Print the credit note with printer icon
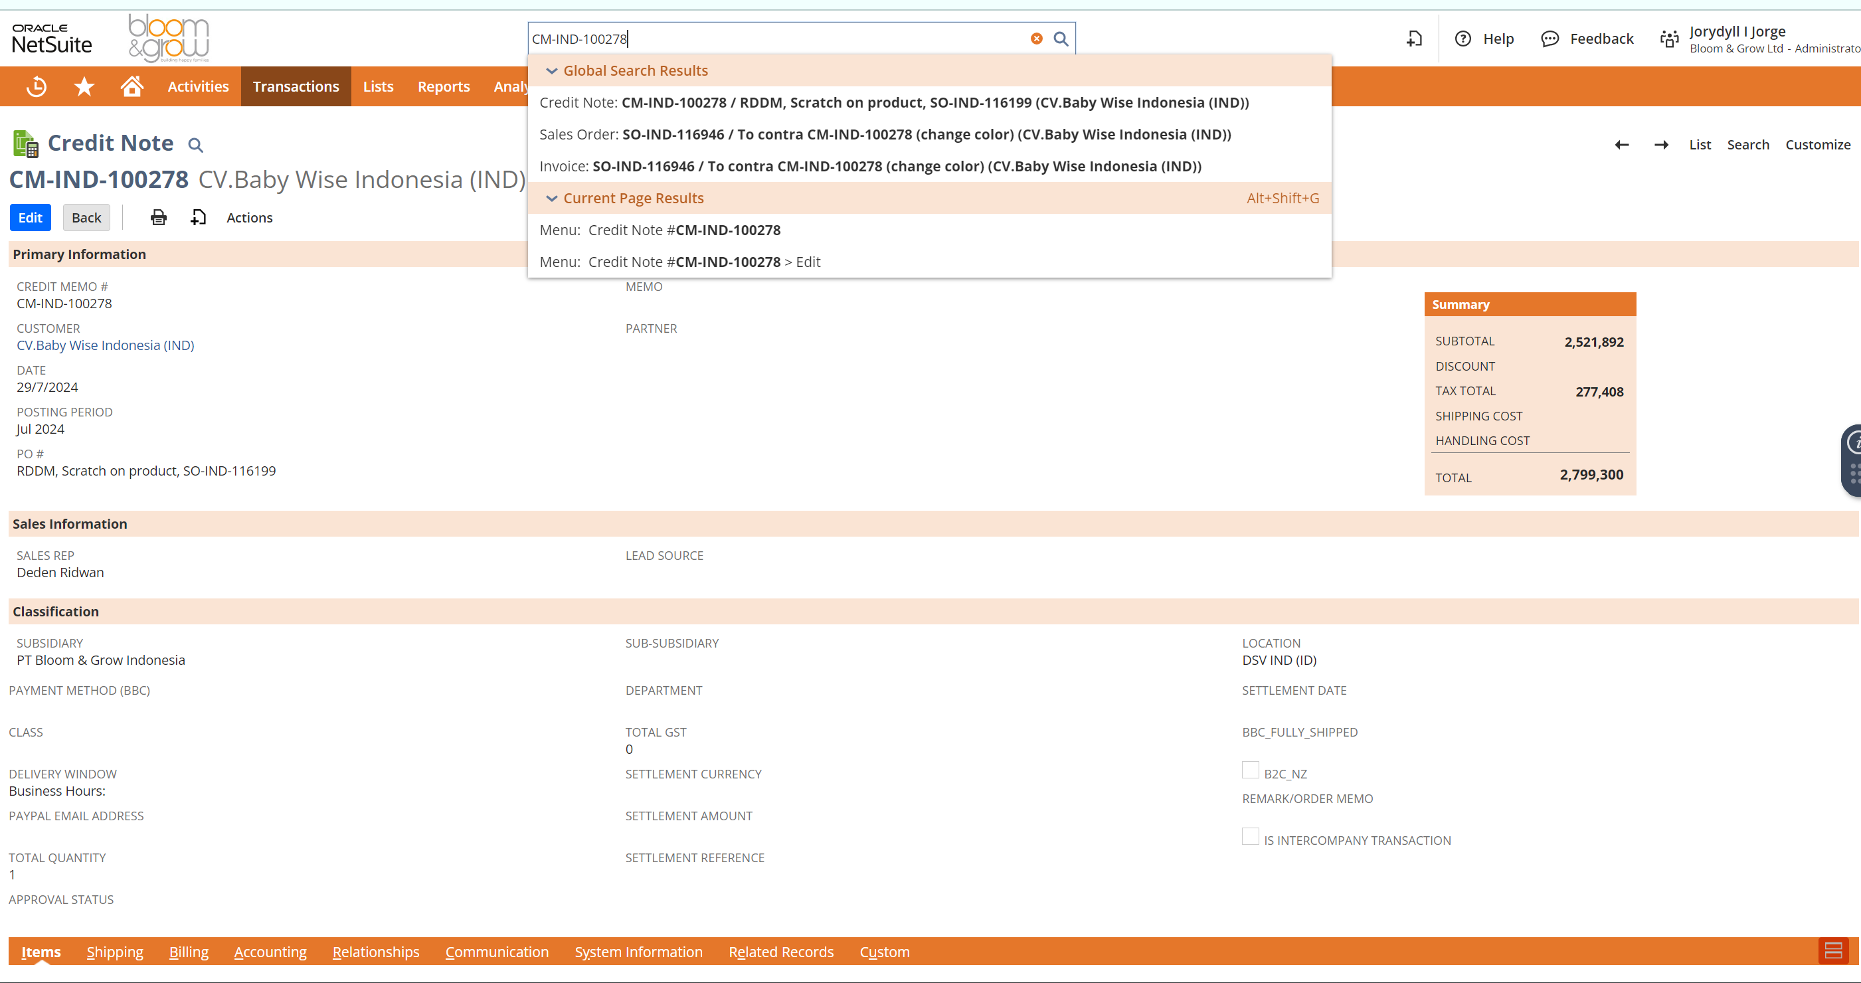Image resolution: width=1861 pixels, height=983 pixels. click(158, 217)
